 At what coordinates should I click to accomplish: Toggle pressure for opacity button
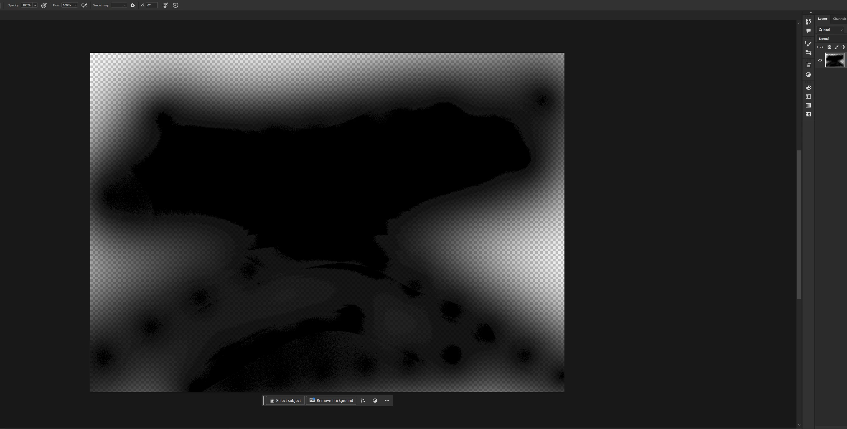coord(44,6)
